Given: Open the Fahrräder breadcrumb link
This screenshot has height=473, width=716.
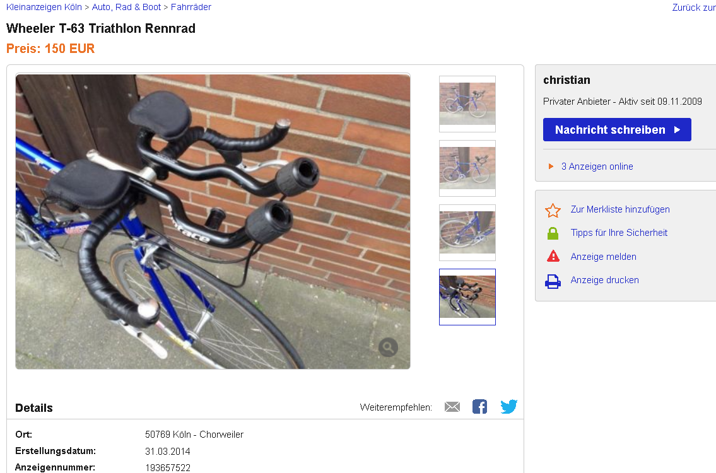Looking at the screenshot, I should (191, 8).
